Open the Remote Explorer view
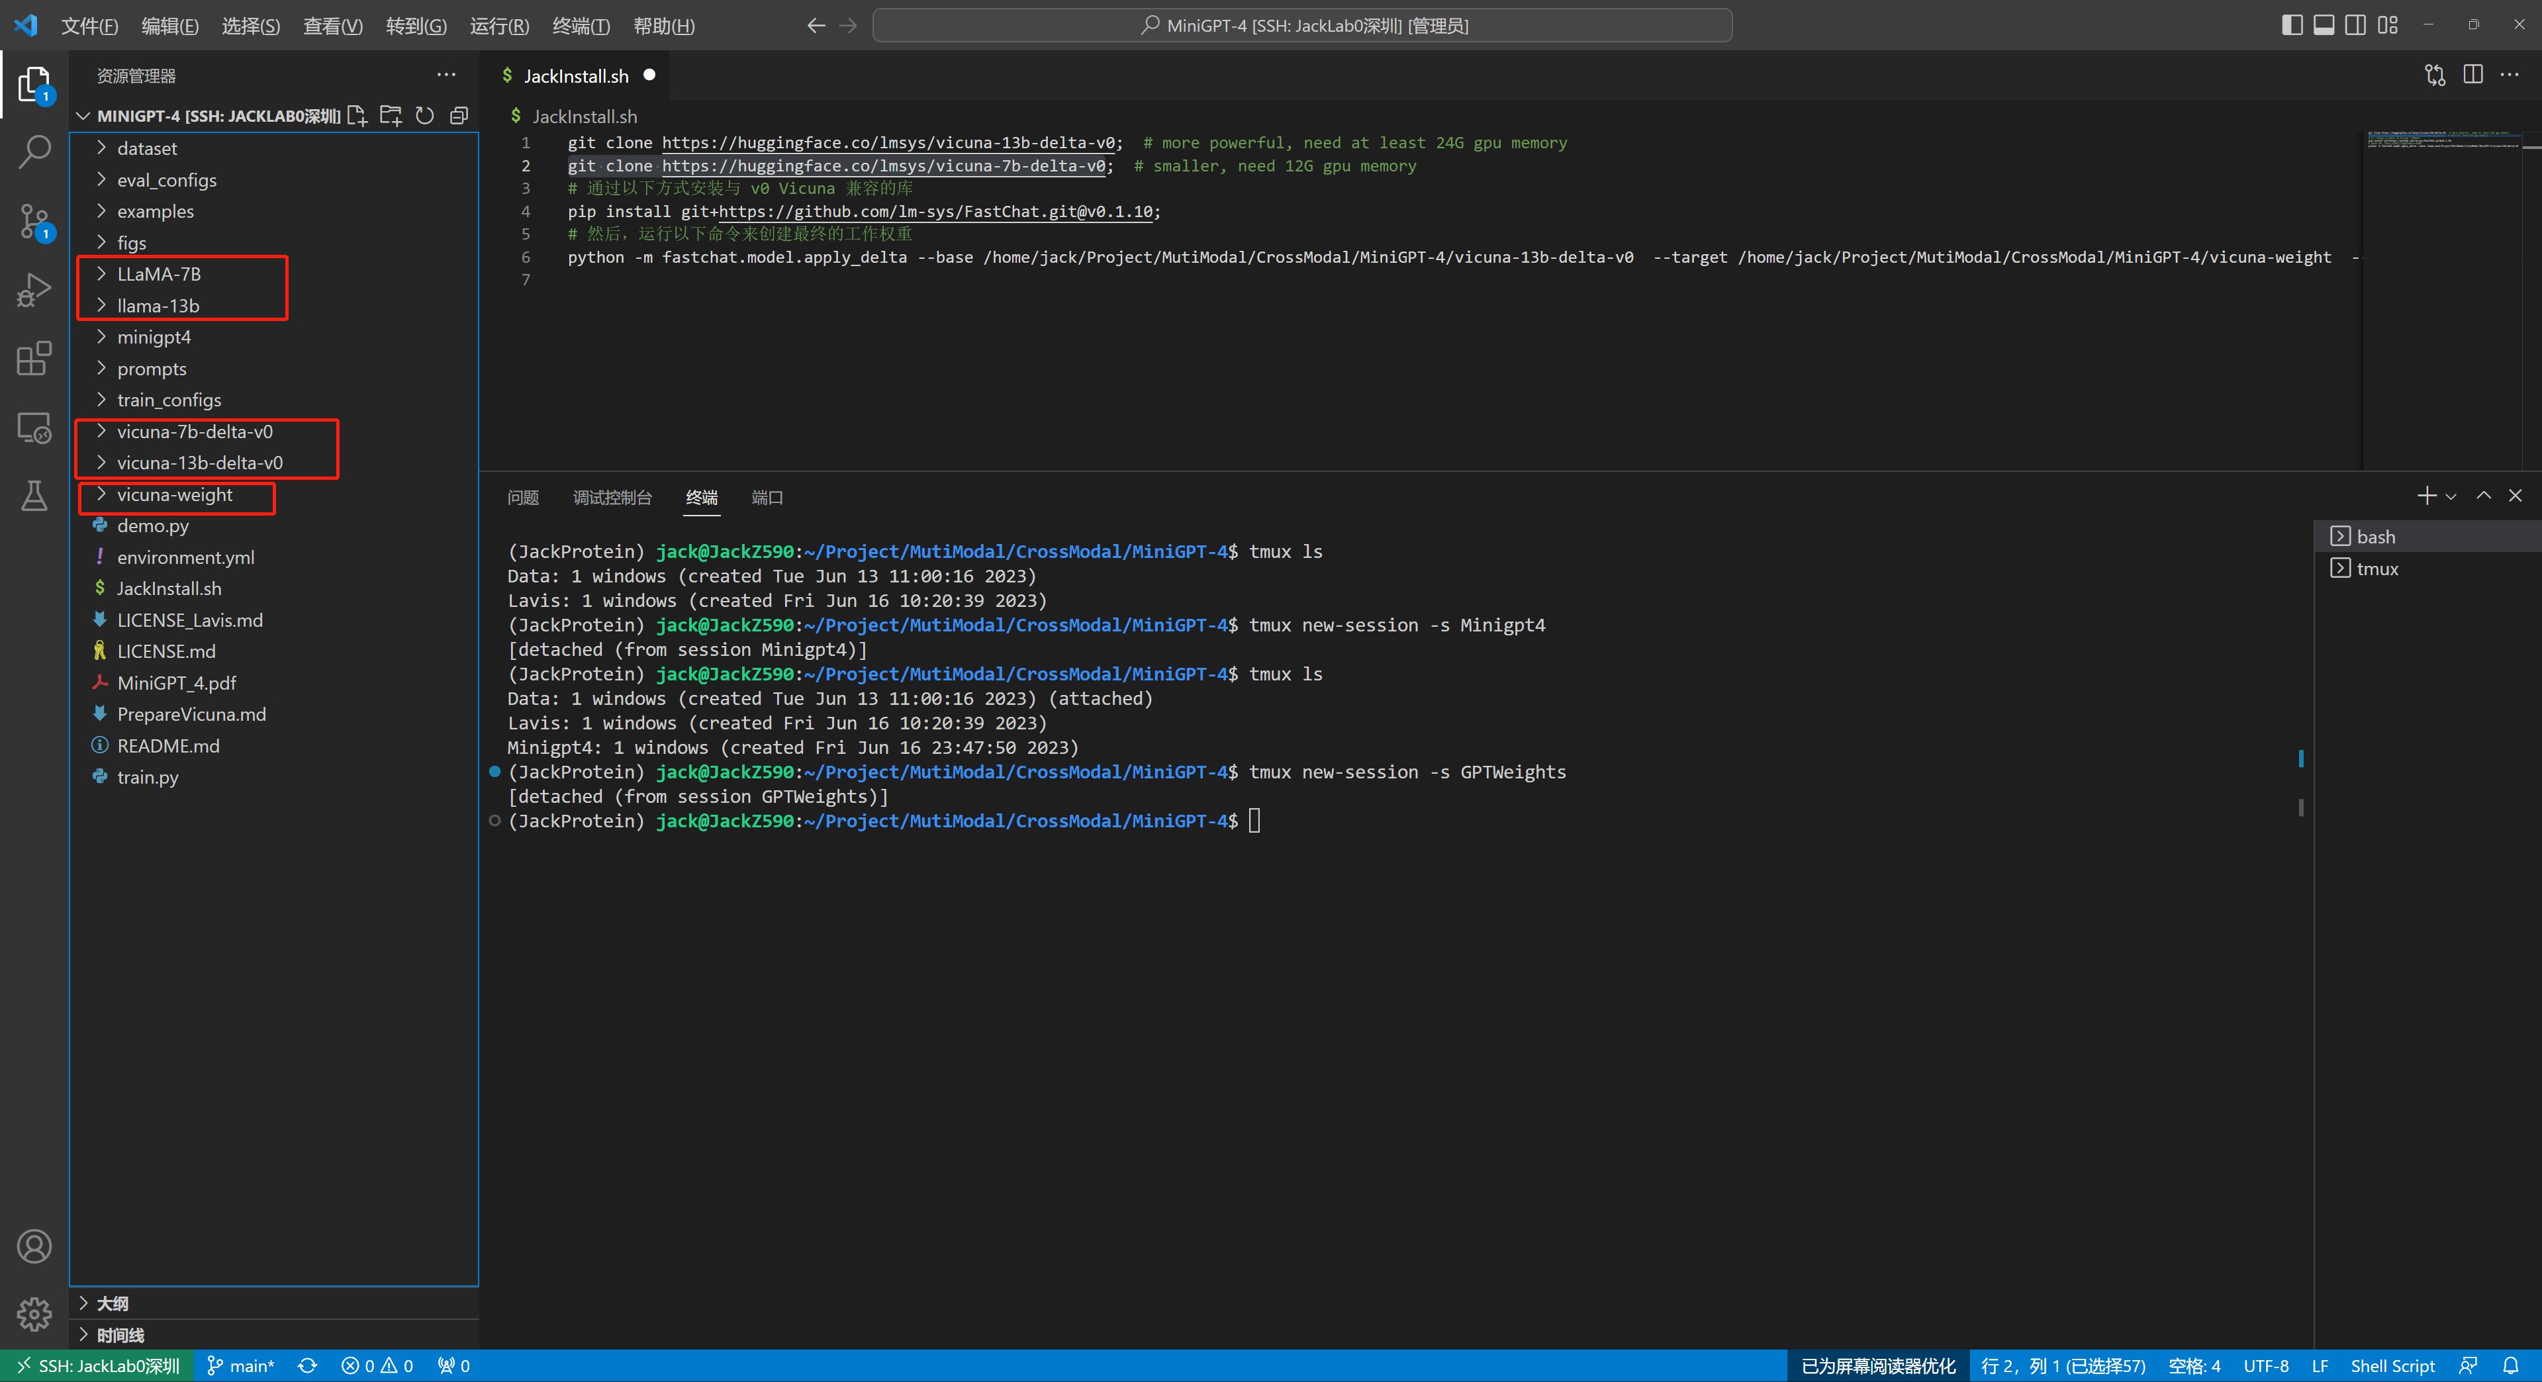 pos(34,428)
